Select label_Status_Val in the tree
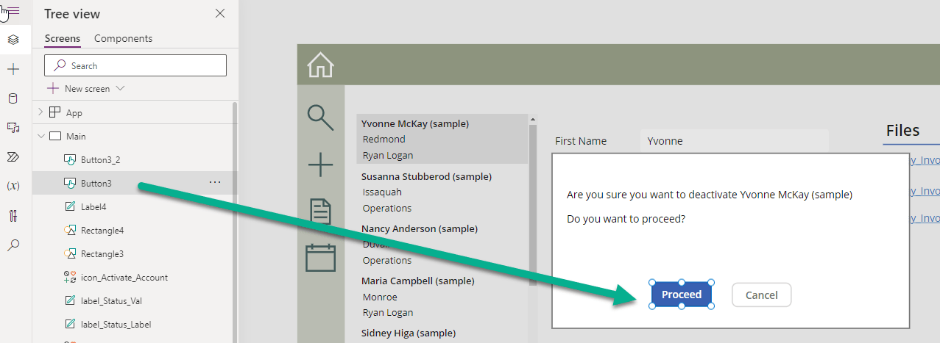 click(113, 301)
